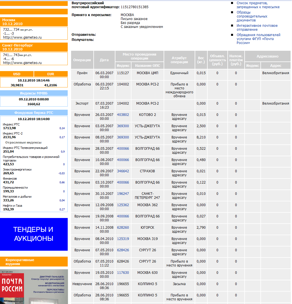
Task: Open Список предметов, запрещенных к пересылке link
Action: click(x=258, y=5)
